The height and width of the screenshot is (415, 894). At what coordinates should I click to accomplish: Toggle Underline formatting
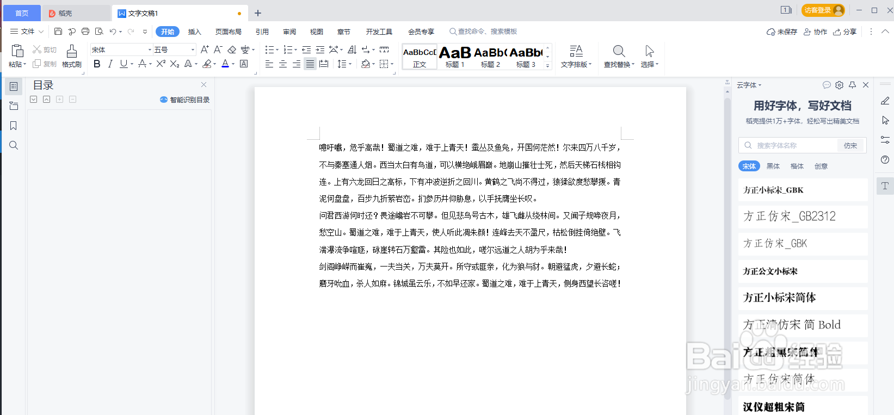124,64
